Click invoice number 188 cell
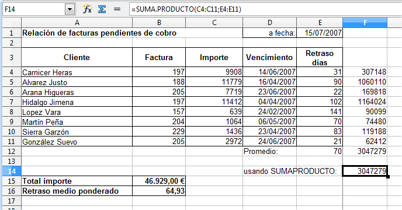Screen dimensions: 402x210 (159, 82)
